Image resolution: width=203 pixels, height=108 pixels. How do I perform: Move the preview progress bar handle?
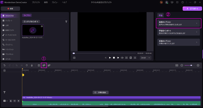[74, 53]
